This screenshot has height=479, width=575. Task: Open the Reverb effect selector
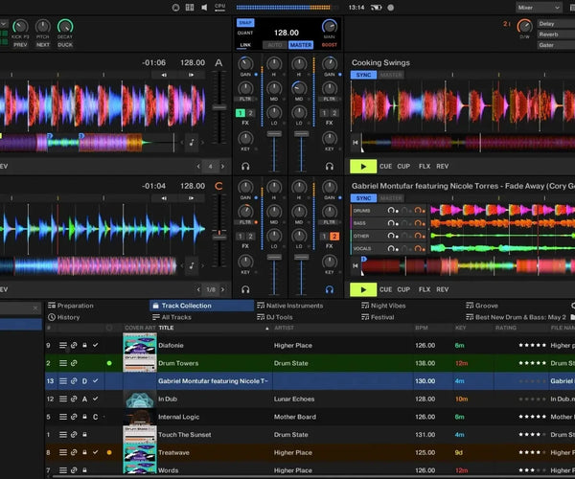tap(556, 34)
